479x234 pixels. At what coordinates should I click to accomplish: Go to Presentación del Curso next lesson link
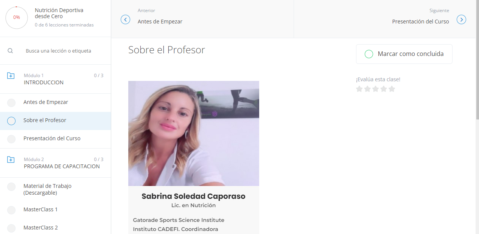point(420,22)
